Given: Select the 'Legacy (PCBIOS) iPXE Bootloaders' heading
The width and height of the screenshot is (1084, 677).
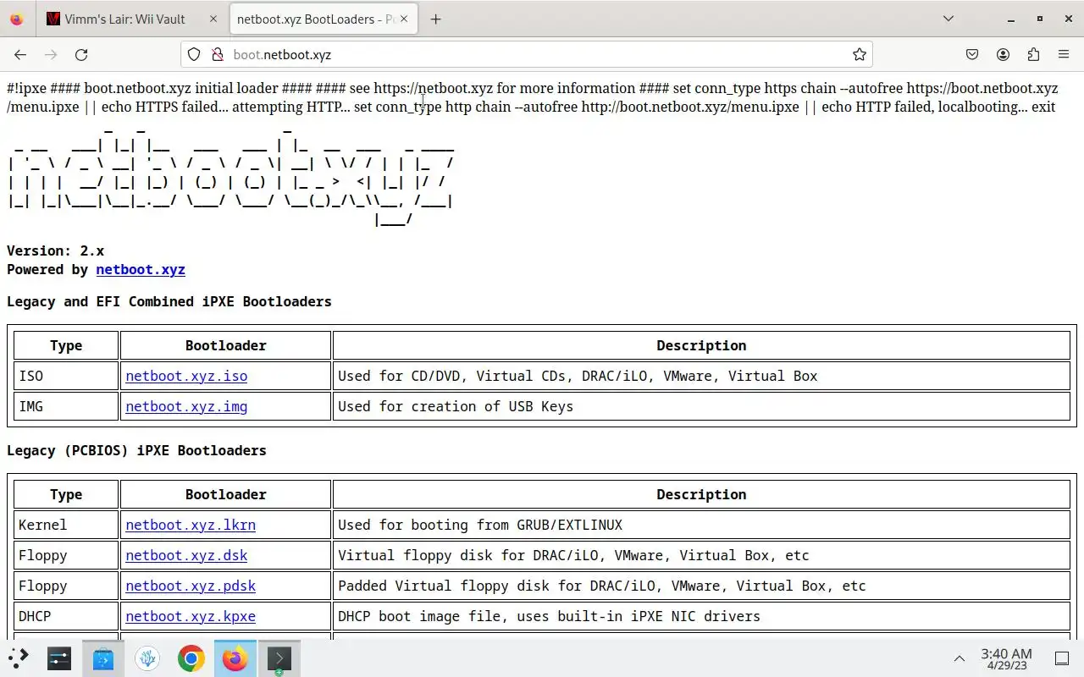Looking at the screenshot, I should pyautogui.click(x=136, y=450).
